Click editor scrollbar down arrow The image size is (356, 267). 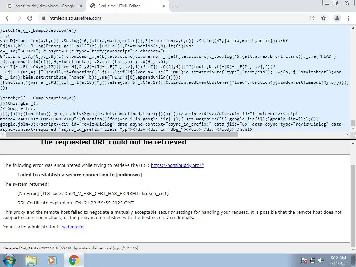click(x=353, y=129)
